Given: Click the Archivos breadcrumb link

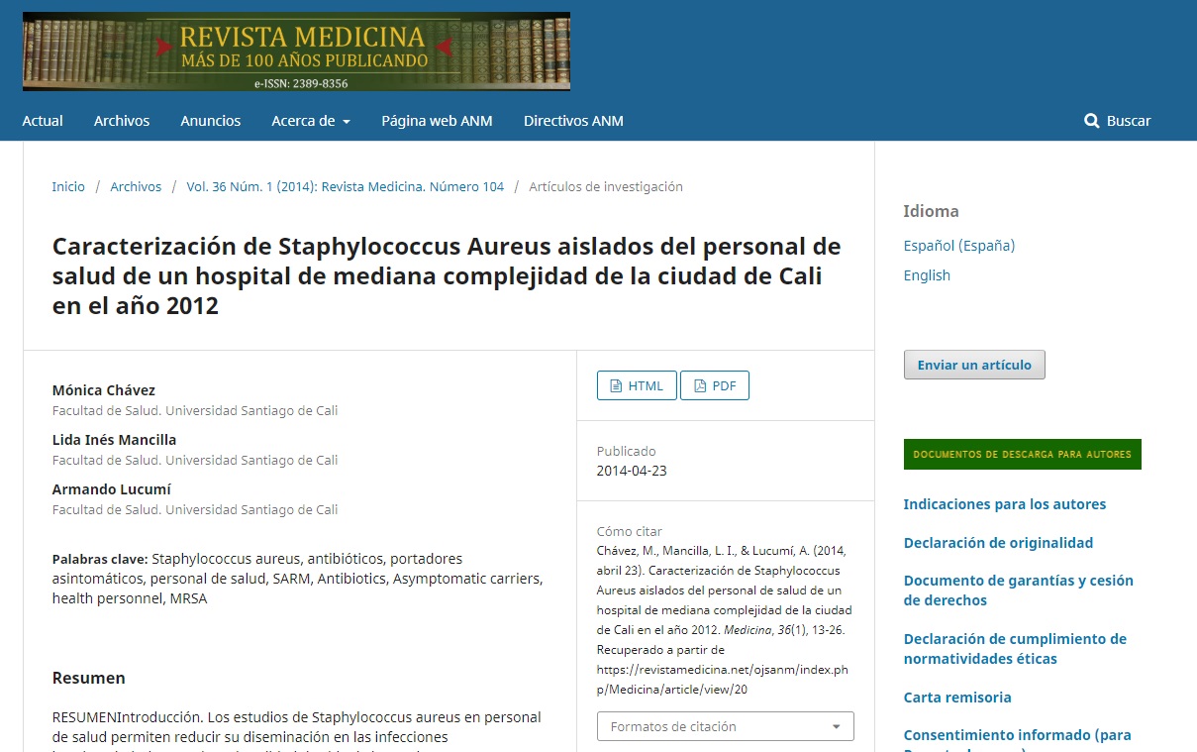Looking at the screenshot, I should tap(136, 186).
